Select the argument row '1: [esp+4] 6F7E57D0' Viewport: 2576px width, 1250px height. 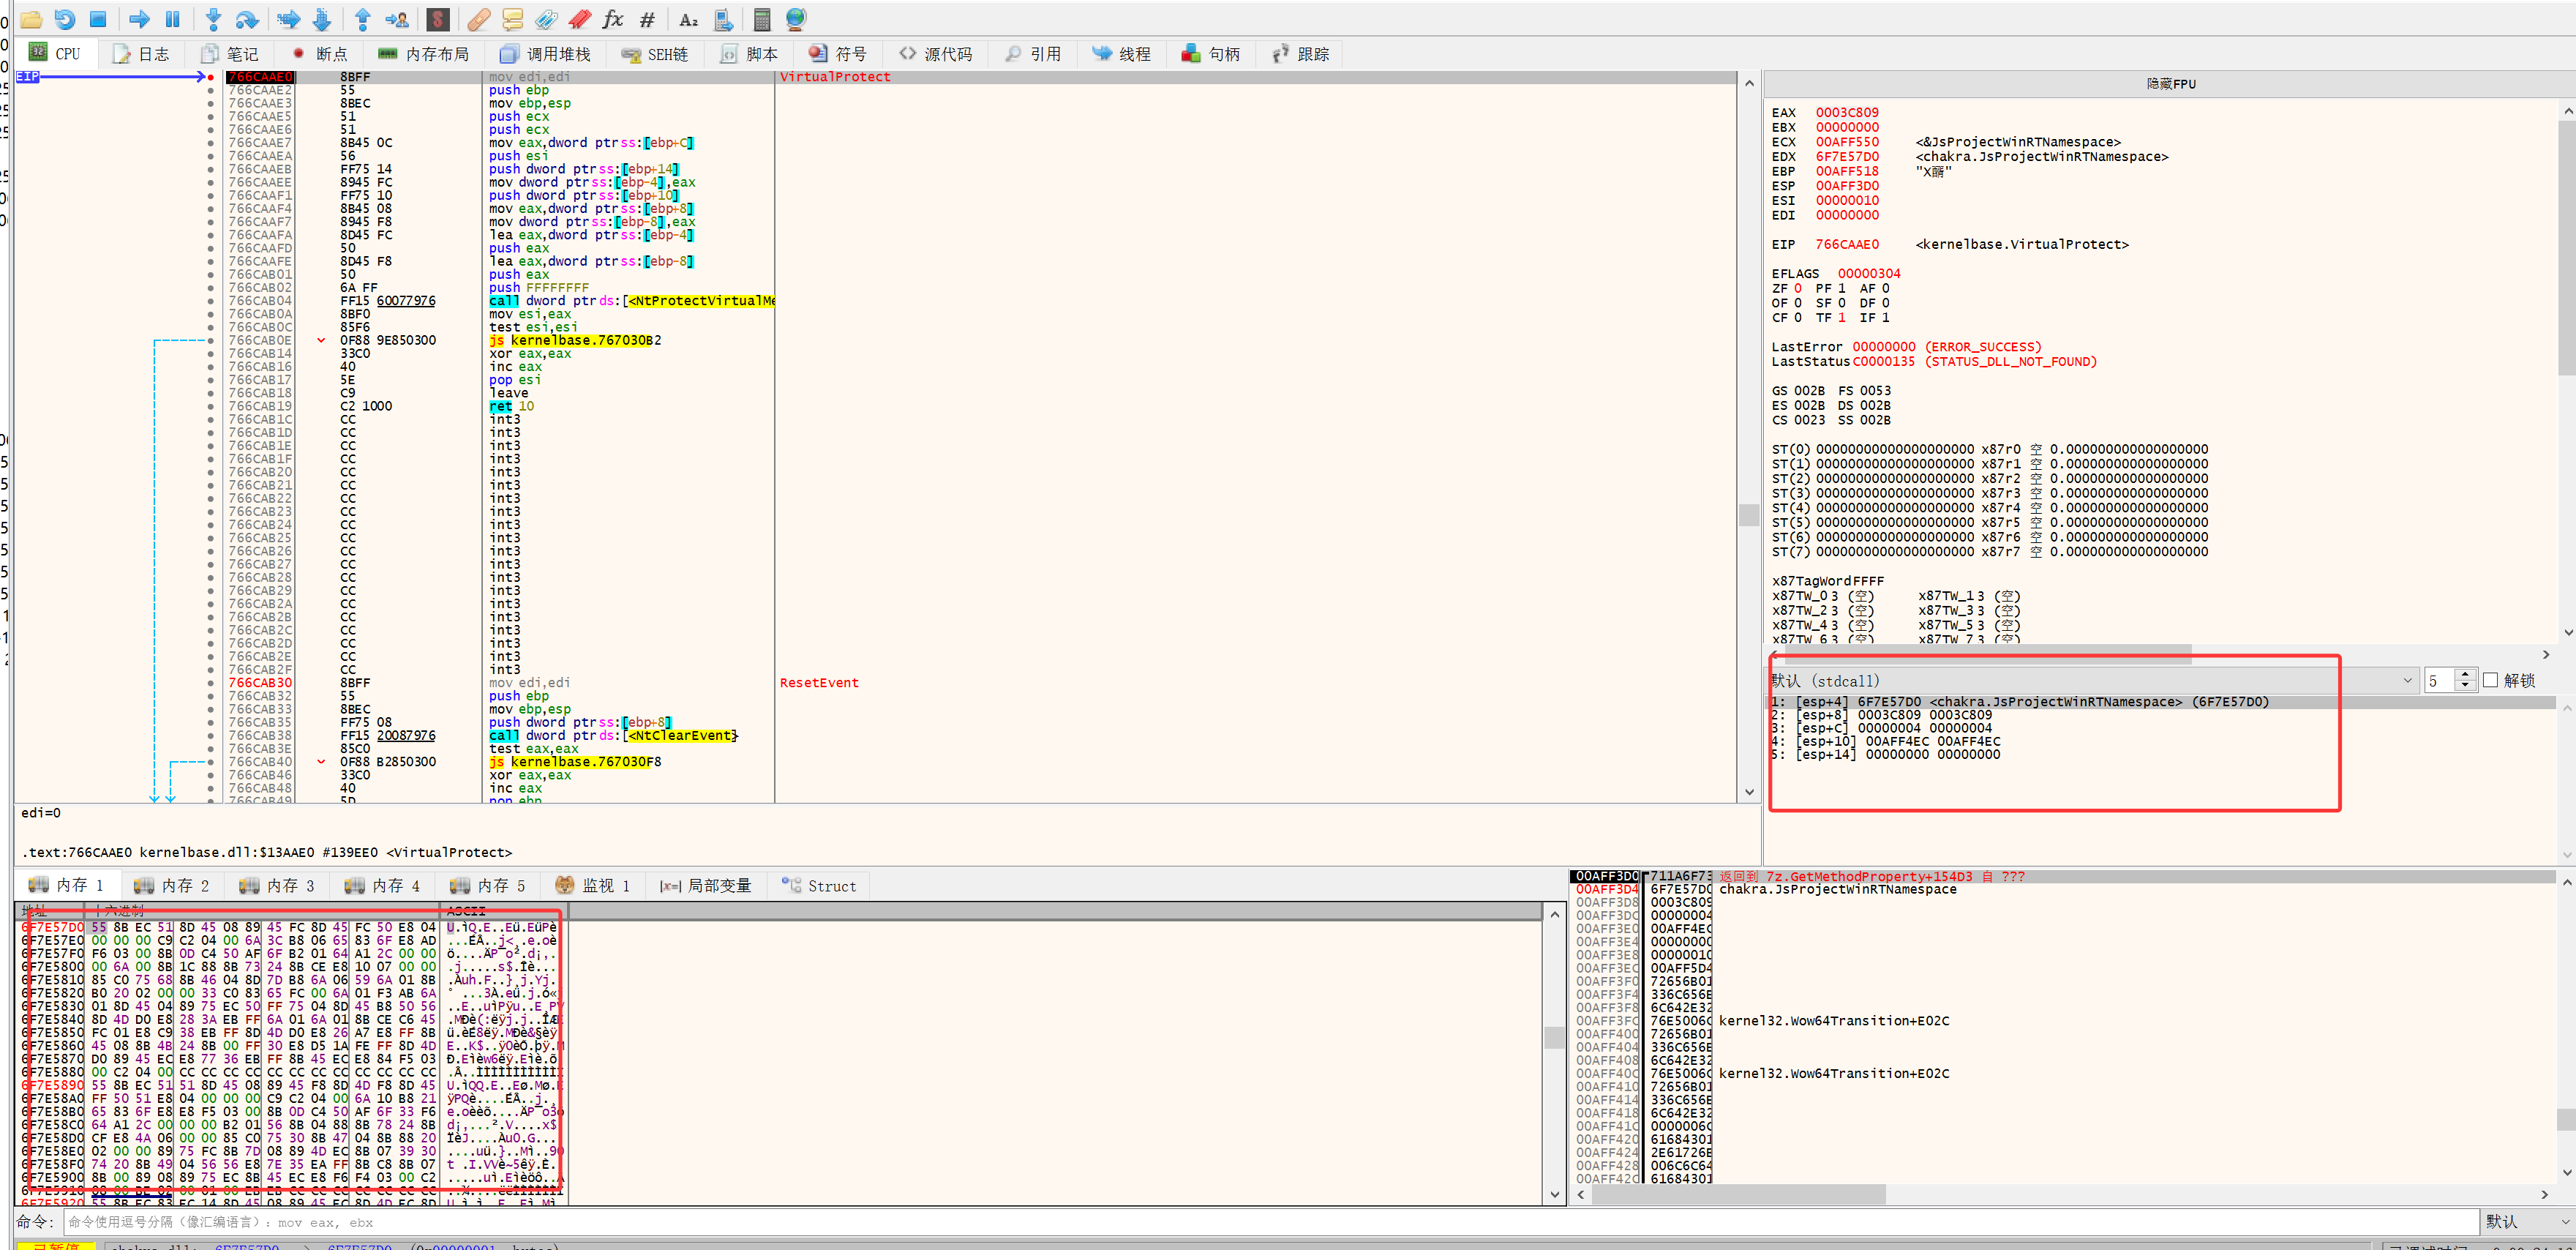click(2160, 702)
